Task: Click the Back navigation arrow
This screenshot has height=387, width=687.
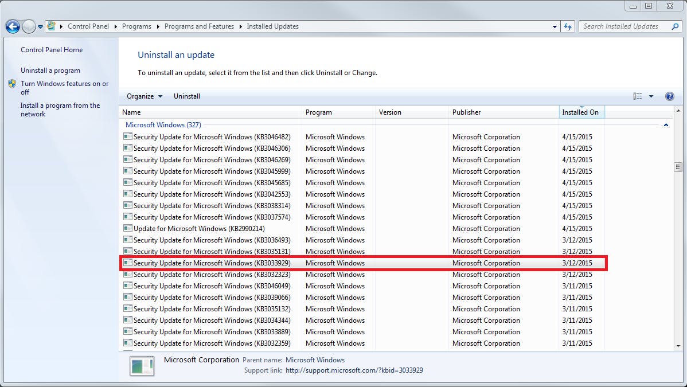Action: (x=13, y=27)
